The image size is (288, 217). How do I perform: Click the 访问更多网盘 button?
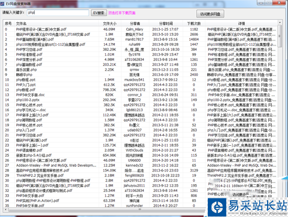(x=210, y=14)
